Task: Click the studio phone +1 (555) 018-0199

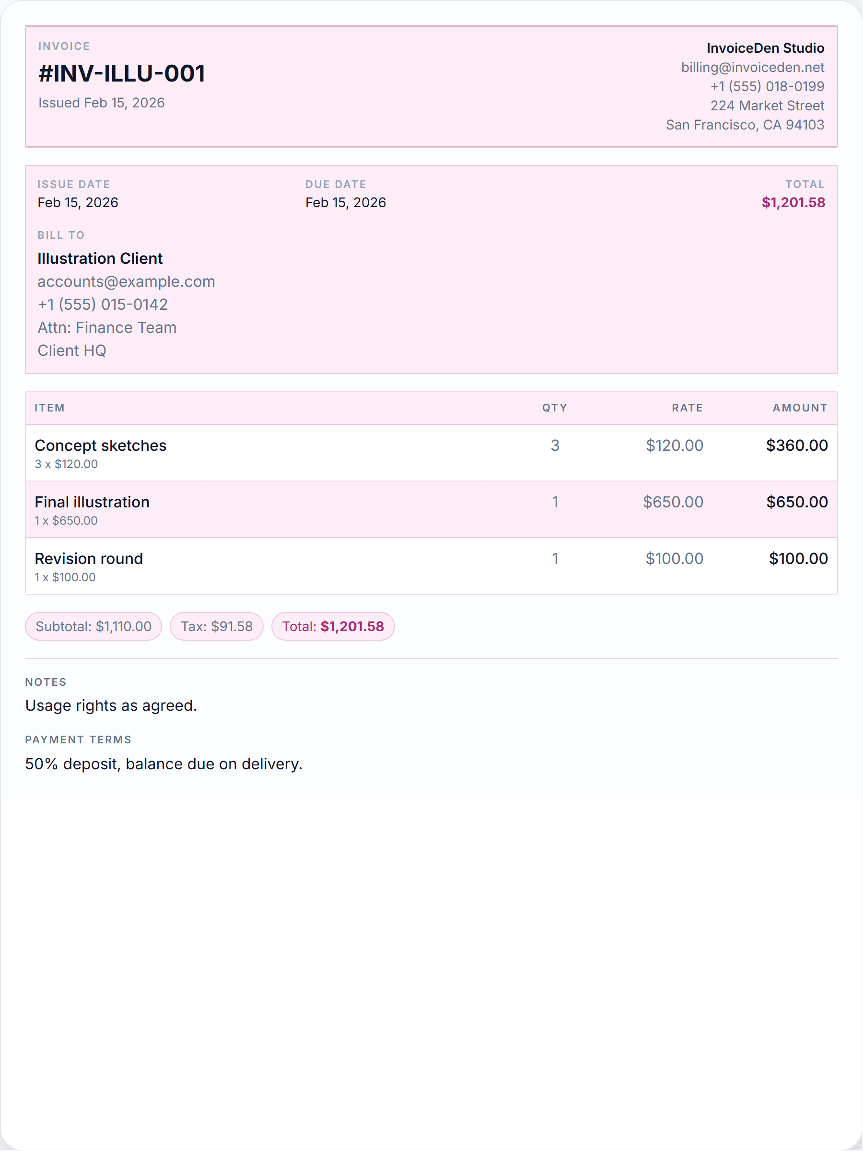Action: (767, 86)
